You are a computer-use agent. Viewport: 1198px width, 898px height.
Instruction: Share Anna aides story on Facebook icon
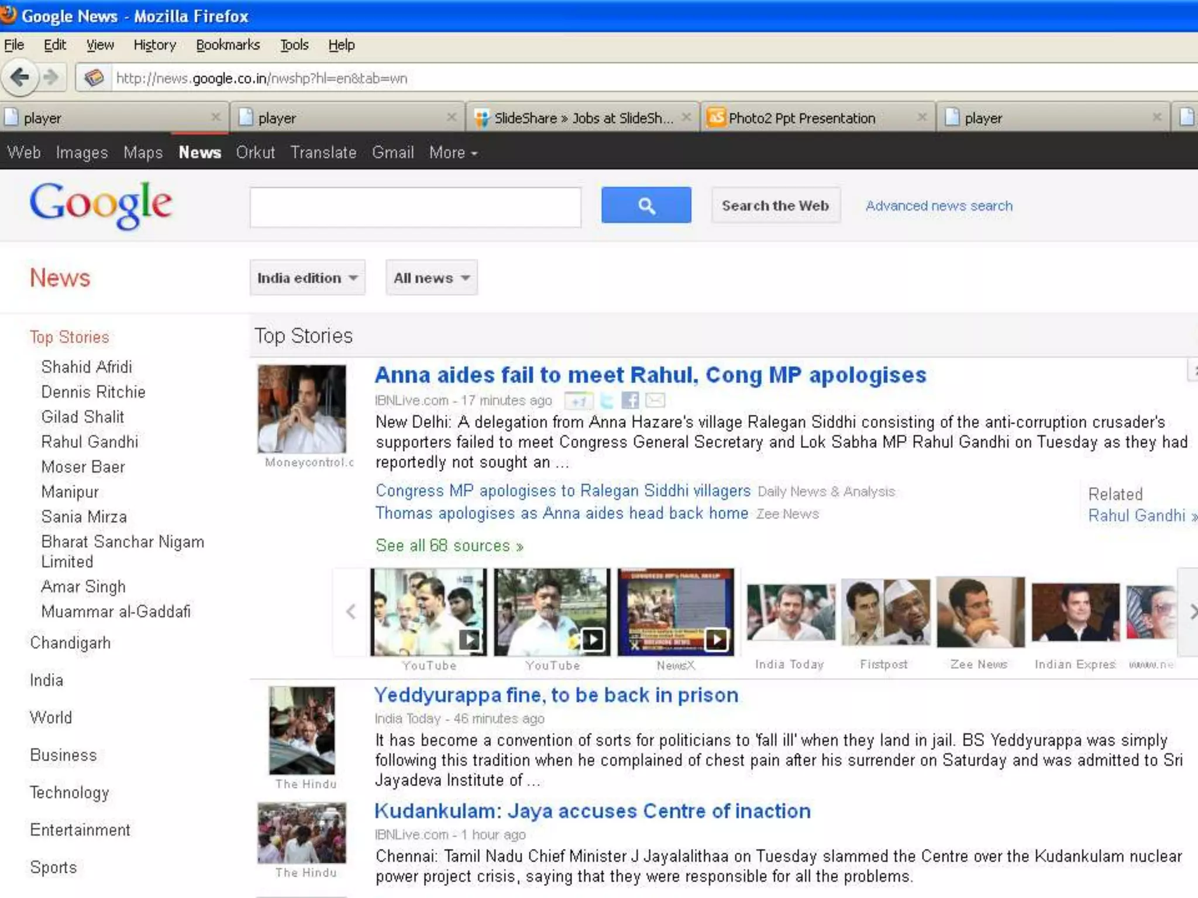(630, 400)
